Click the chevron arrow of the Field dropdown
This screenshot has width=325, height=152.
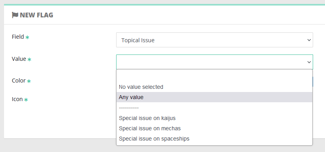[309, 40]
